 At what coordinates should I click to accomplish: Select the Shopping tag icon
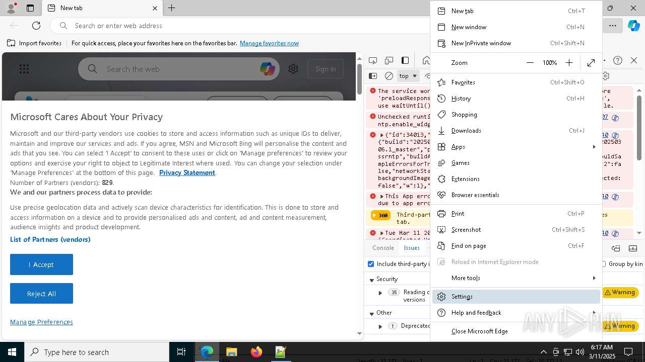tap(441, 115)
